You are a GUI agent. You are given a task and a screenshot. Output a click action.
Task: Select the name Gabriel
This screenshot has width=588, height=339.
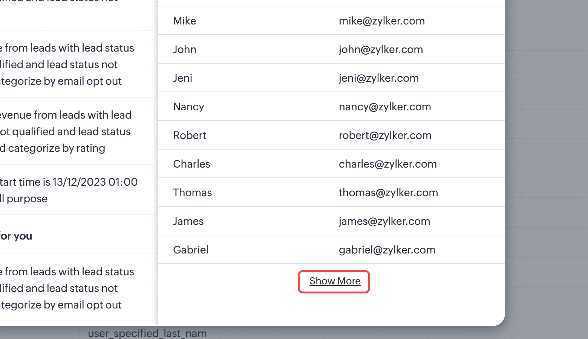point(190,250)
